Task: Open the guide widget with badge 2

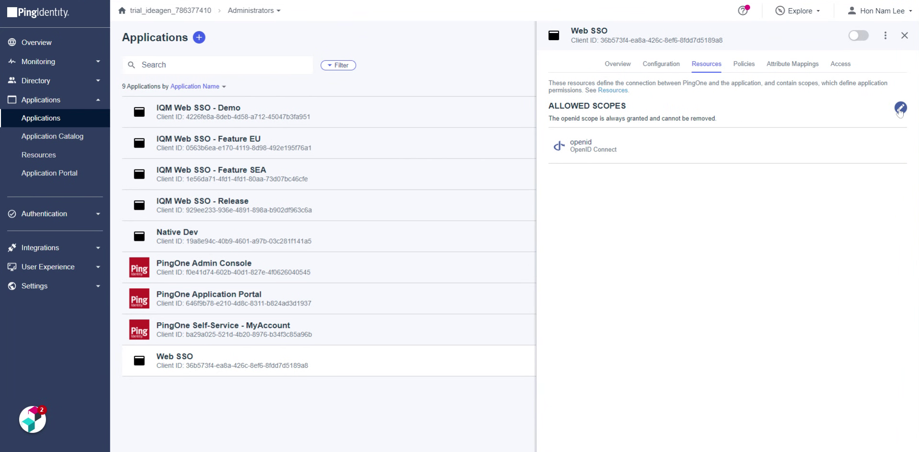Action: click(x=33, y=420)
